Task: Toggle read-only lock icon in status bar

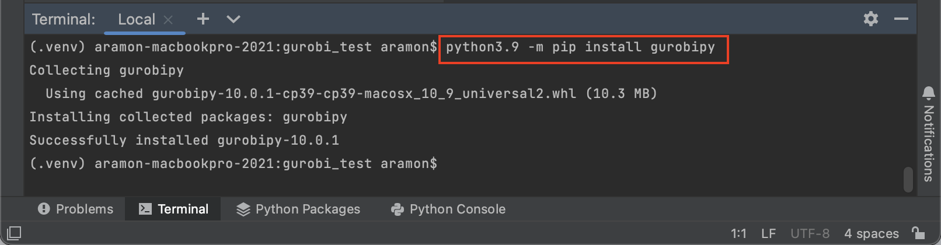Action: pyautogui.click(x=918, y=233)
